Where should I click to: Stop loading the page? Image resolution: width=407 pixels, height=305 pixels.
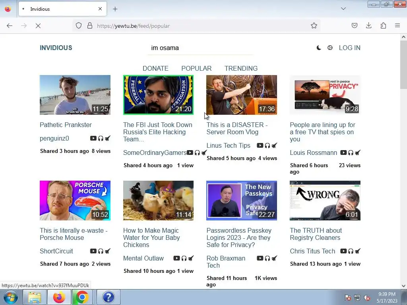[38, 26]
